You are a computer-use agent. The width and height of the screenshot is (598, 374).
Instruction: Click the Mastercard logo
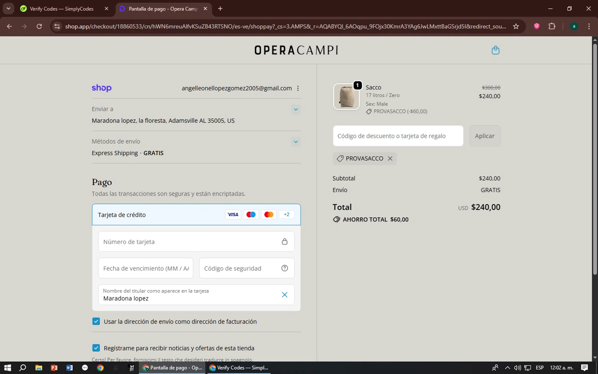pos(269,215)
